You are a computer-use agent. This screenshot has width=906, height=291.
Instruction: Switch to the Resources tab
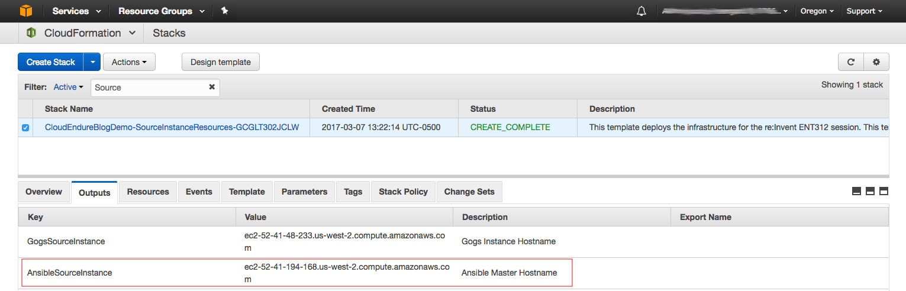[148, 192]
